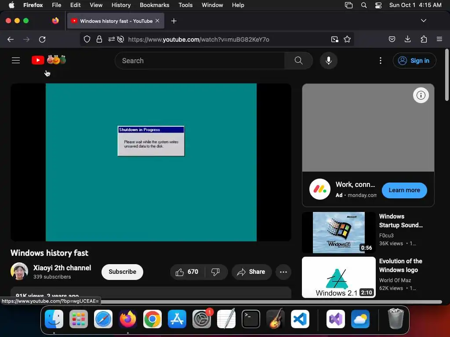Open the Window menu

click(x=212, y=5)
